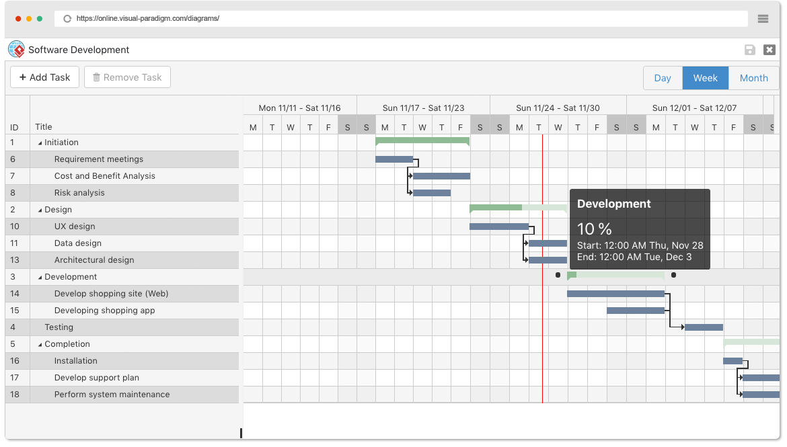Collapse the Initiation task group
Image resolution: width=787 pixels, height=447 pixels.
(40, 143)
